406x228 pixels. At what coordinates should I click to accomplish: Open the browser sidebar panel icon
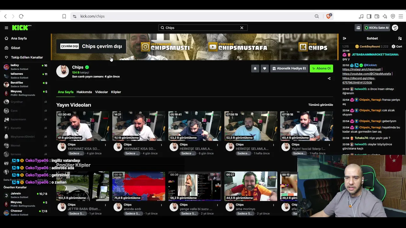tap(369, 16)
